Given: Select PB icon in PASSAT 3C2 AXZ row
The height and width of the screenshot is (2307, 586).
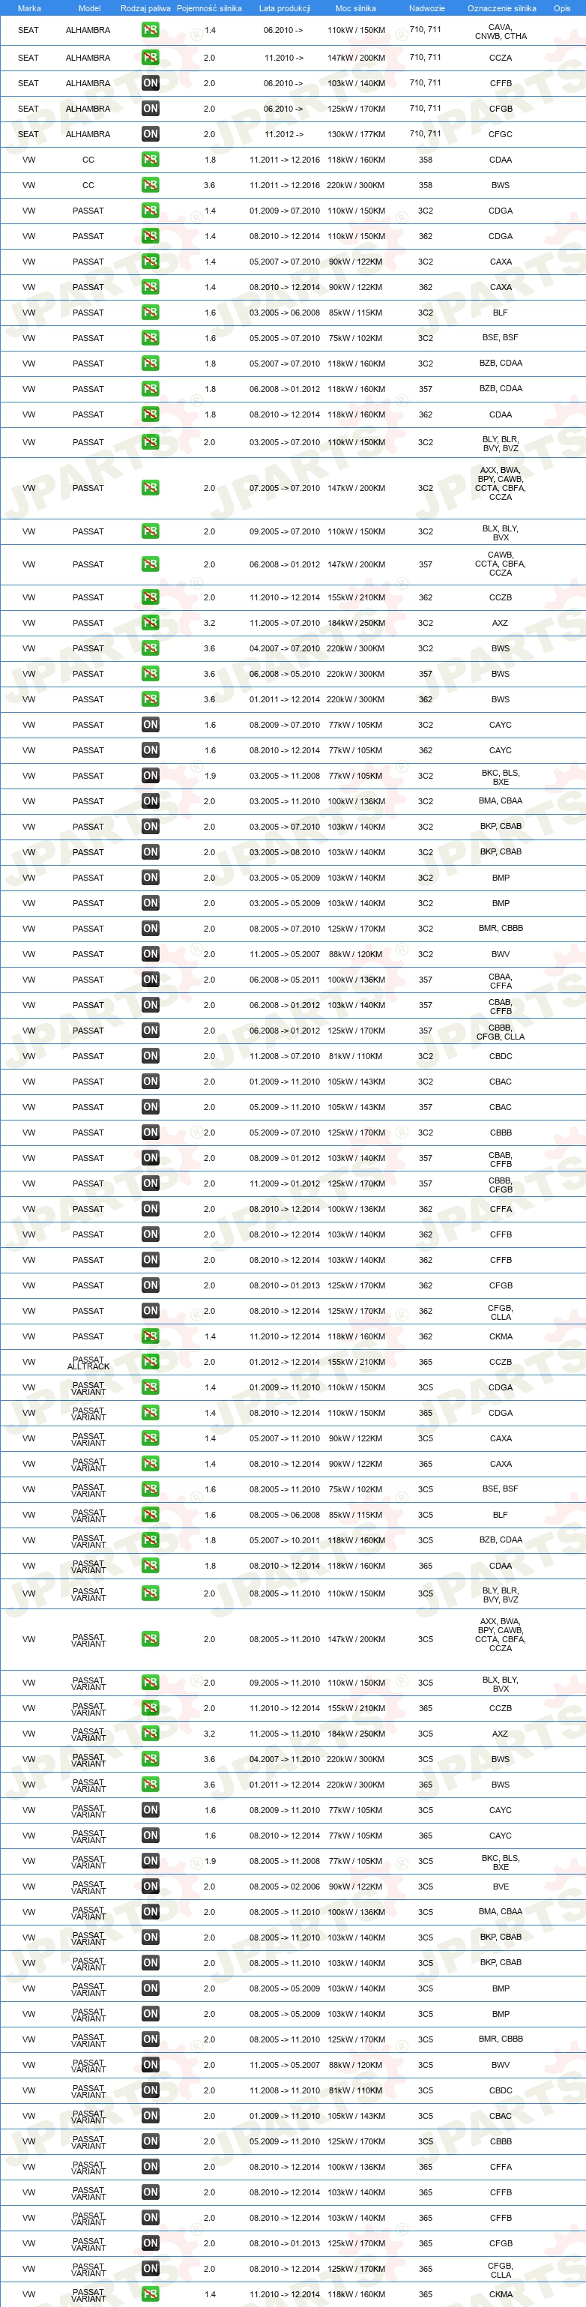Looking at the screenshot, I should pos(151,622).
